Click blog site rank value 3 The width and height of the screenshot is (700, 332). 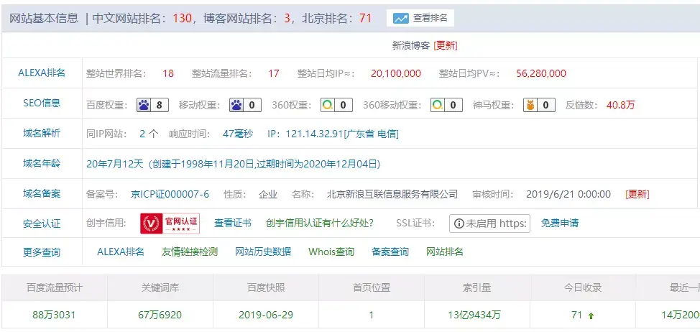(287, 18)
